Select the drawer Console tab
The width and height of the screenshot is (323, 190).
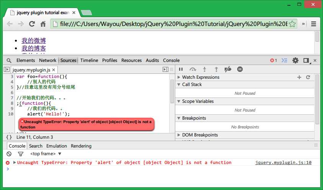coord(17,146)
